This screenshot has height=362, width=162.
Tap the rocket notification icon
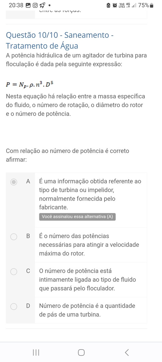43,5
